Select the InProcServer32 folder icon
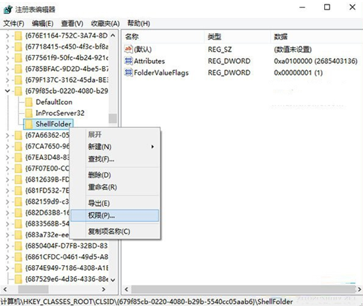This screenshot has width=363, height=306. (x=29, y=113)
